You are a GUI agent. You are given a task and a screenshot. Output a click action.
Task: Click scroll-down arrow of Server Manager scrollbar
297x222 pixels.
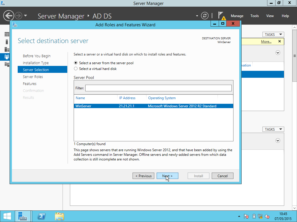pos(295,208)
